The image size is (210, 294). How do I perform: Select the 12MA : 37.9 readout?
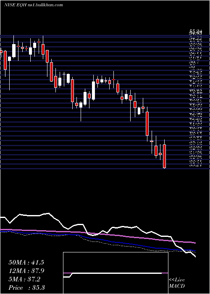[x=26, y=271]
